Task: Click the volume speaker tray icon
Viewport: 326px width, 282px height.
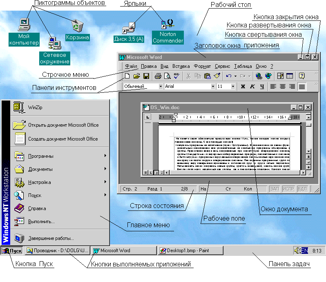Action: point(297,251)
